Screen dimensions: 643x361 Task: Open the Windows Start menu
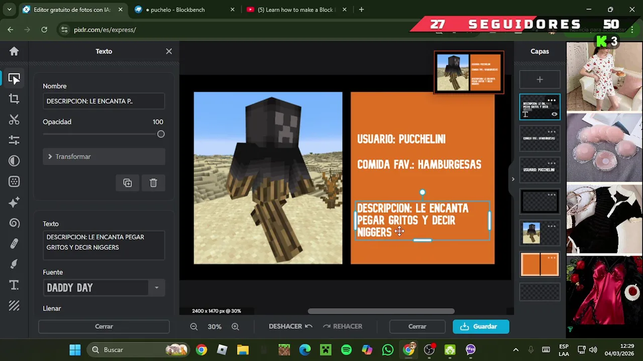point(75,349)
